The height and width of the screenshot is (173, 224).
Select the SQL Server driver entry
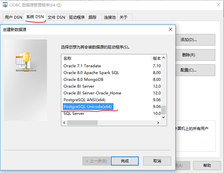pyautogui.click(x=74, y=113)
